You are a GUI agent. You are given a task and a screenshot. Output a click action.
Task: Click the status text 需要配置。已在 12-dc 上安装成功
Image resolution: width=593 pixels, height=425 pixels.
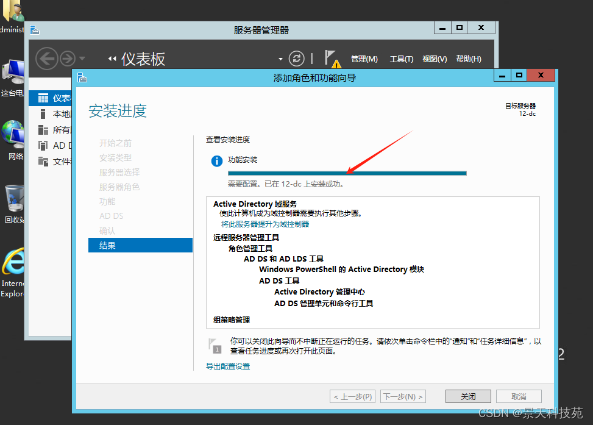[x=286, y=184]
